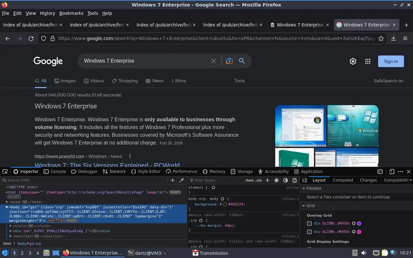The width and height of the screenshot is (413, 258).
Task: Open the Firefox hamburger application menu
Action: (405, 38)
